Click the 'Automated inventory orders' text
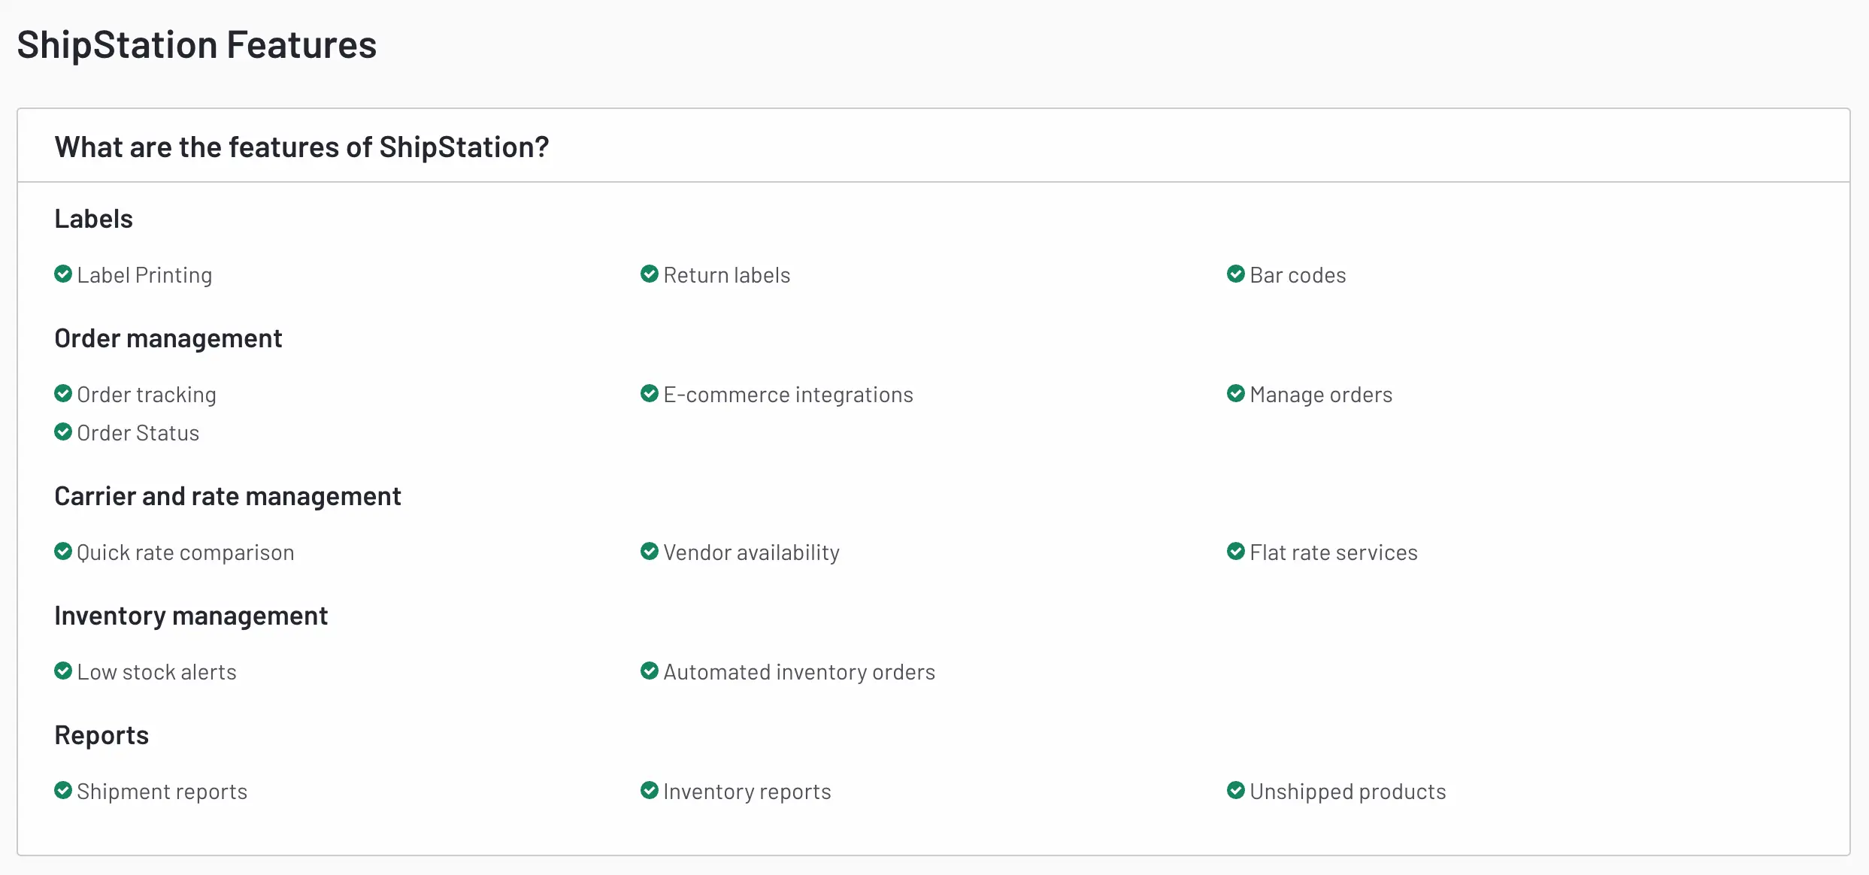The height and width of the screenshot is (875, 1869). tap(799, 672)
